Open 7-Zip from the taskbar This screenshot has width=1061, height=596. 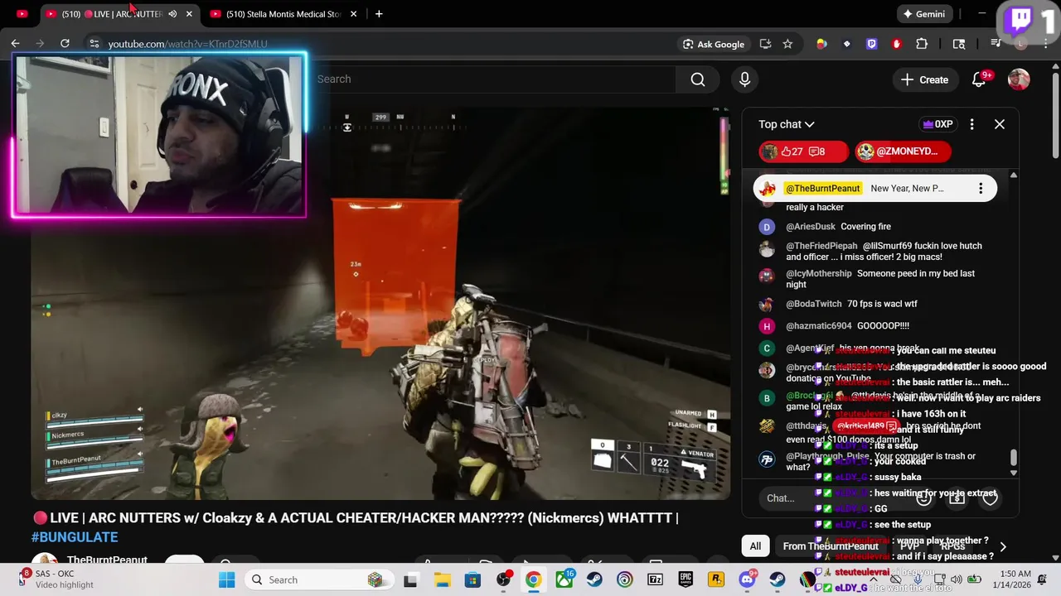pyautogui.click(x=656, y=579)
